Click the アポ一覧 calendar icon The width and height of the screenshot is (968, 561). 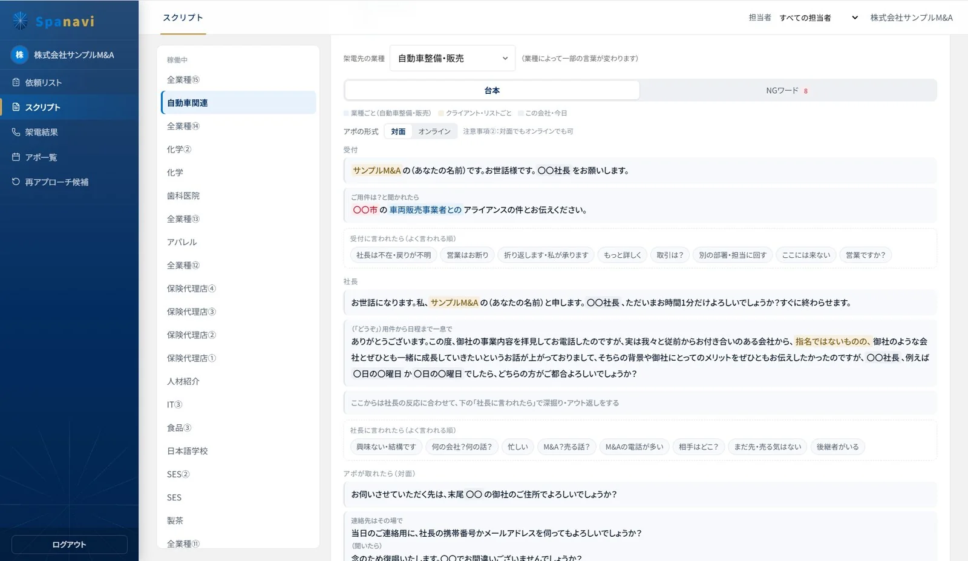coord(16,157)
